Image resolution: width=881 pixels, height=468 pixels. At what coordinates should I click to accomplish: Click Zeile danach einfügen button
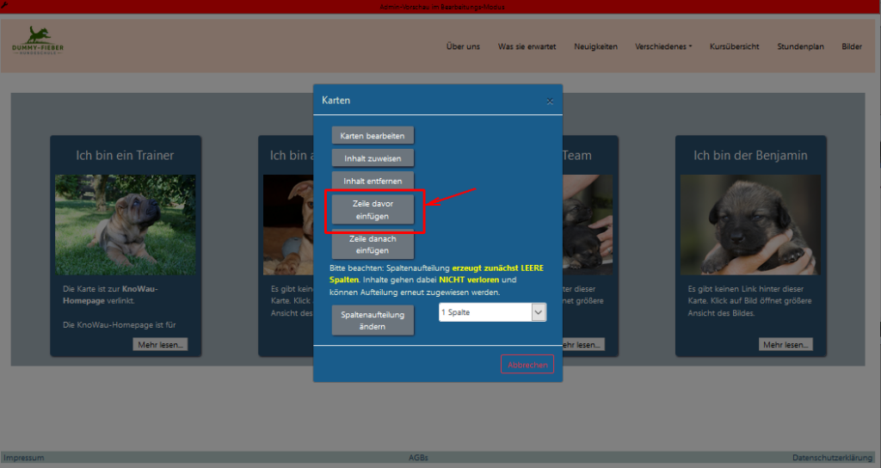(373, 245)
